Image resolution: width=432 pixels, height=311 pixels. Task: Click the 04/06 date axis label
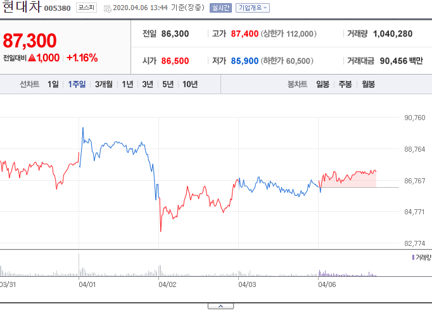pos(327,284)
